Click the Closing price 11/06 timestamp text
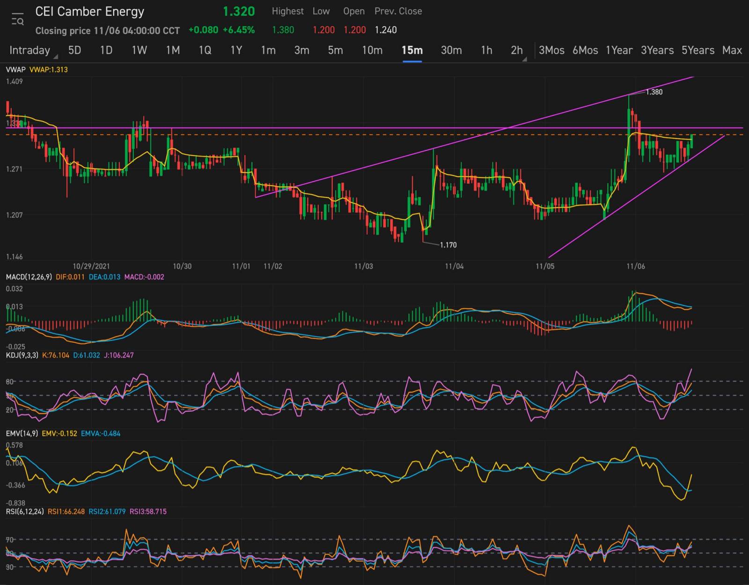Image resolution: width=749 pixels, height=585 pixels. point(108,30)
